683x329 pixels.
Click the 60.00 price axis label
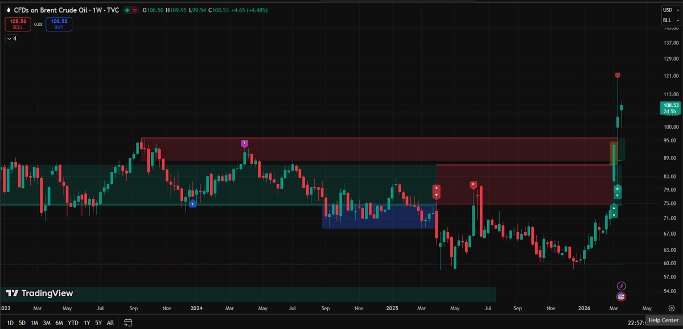pos(669,264)
